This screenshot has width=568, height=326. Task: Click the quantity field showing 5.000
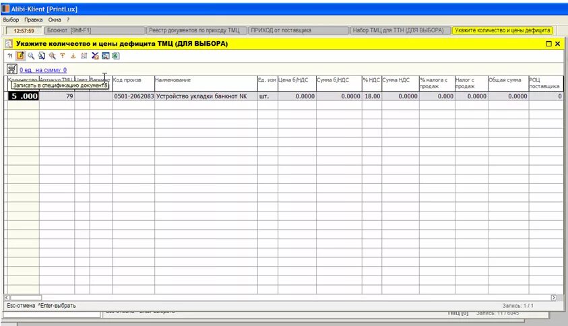pos(24,96)
